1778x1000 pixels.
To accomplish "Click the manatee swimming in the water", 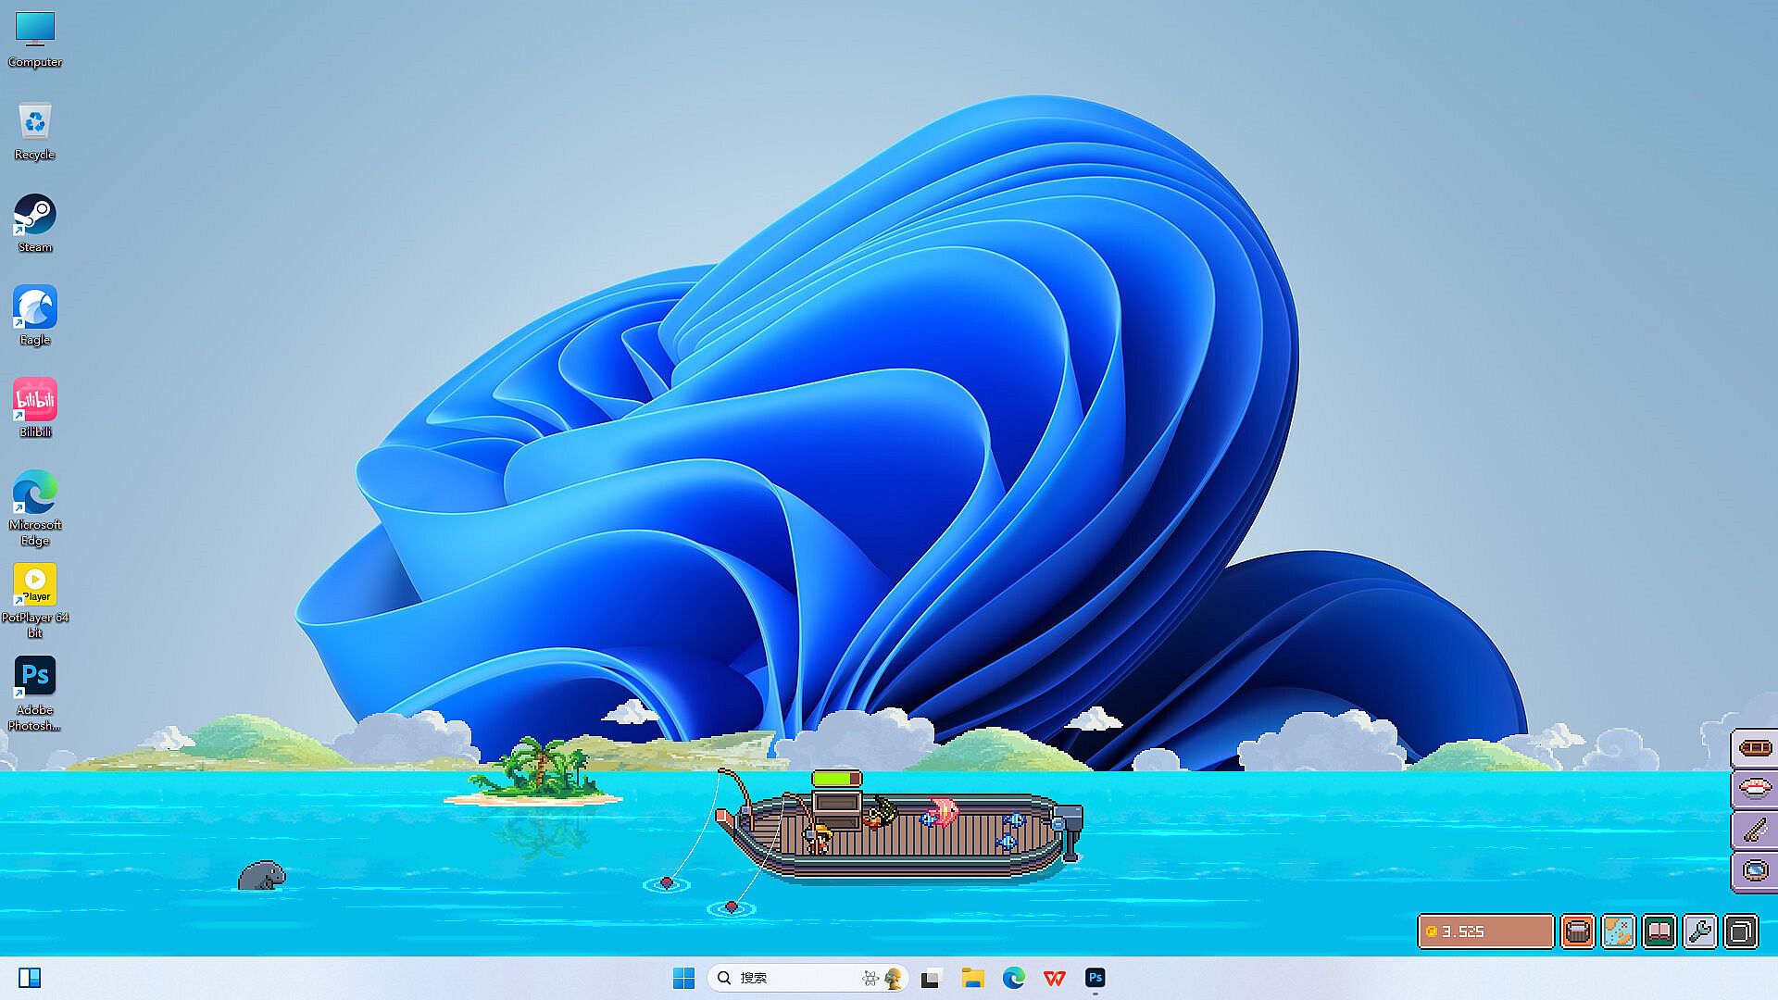I will 262,876.
